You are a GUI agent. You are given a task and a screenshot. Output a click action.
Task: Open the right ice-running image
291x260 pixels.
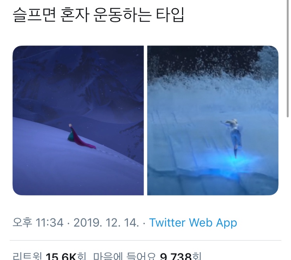(x=213, y=120)
